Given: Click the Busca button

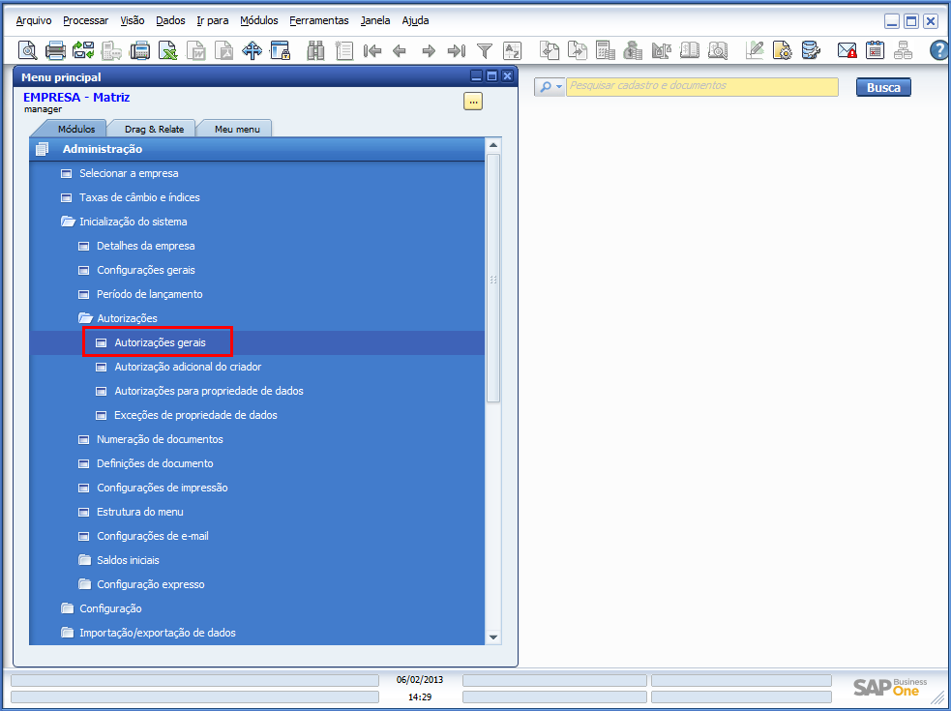Looking at the screenshot, I should click(882, 87).
